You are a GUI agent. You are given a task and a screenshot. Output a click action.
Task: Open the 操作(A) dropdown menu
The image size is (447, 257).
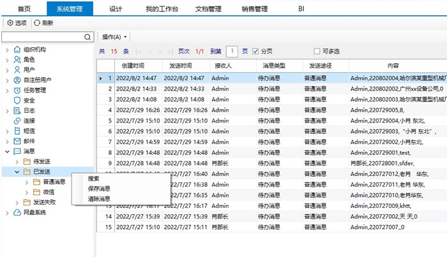(x=115, y=37)
